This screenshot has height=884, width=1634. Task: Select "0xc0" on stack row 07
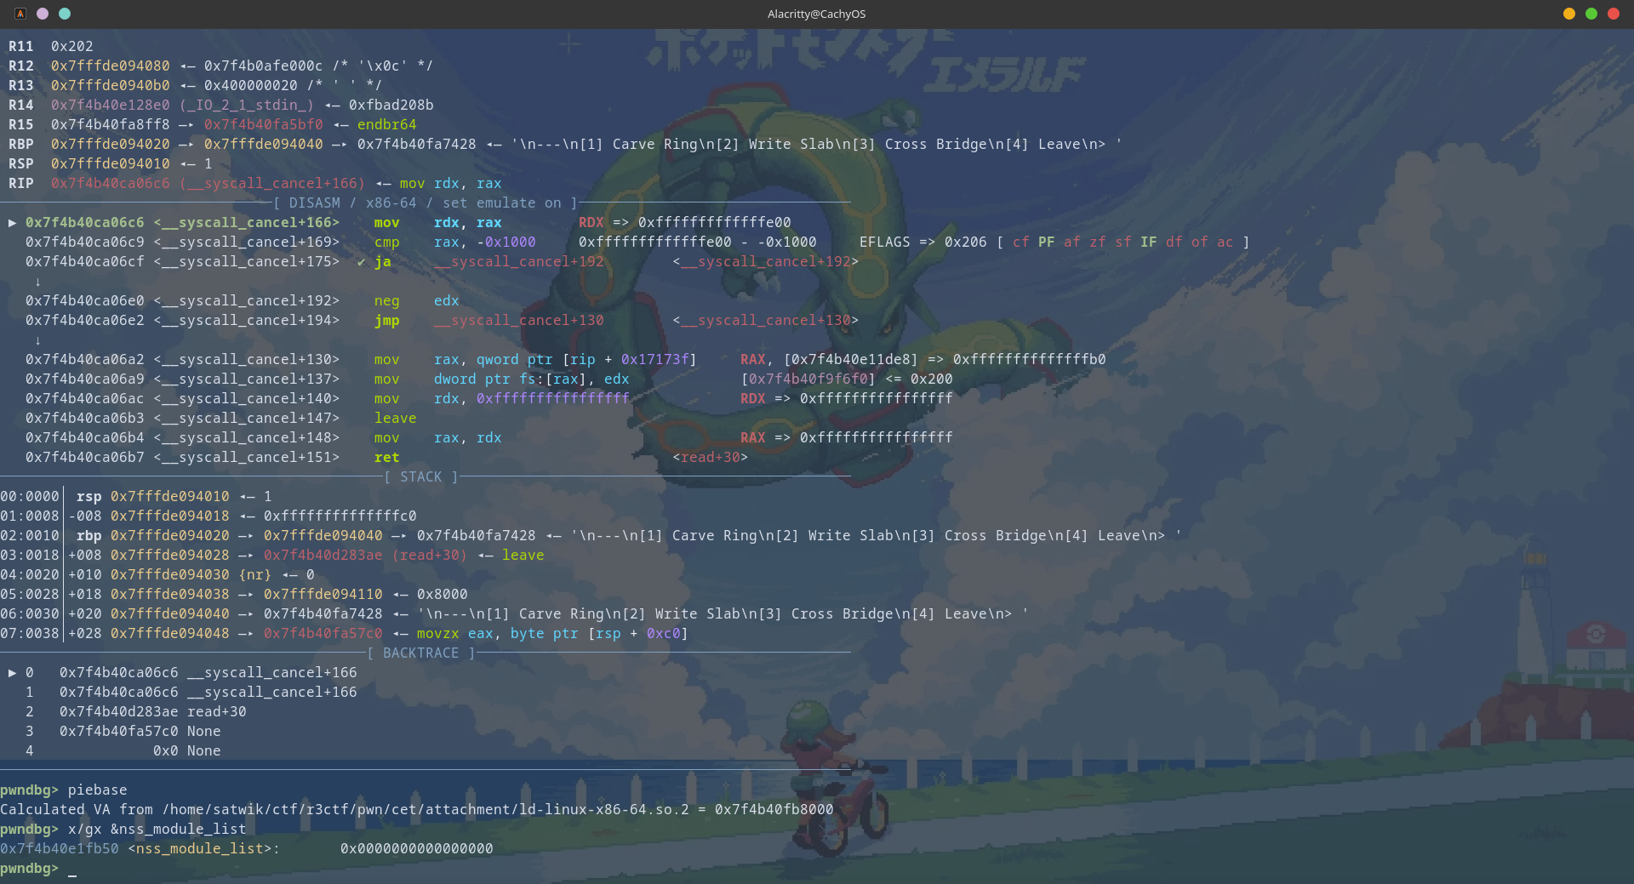point(664,633)
